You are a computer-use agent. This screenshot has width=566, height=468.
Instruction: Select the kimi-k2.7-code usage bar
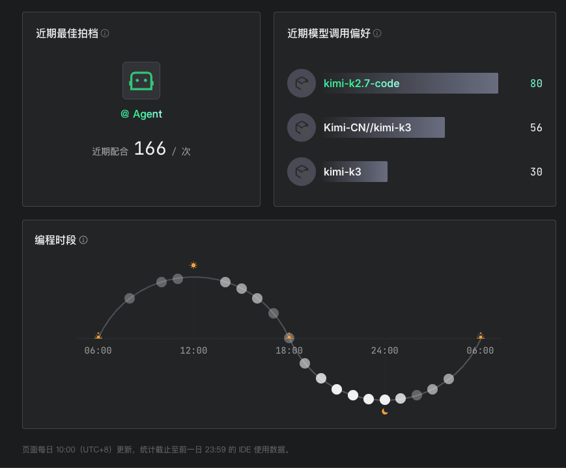click(x=410, y=83)
